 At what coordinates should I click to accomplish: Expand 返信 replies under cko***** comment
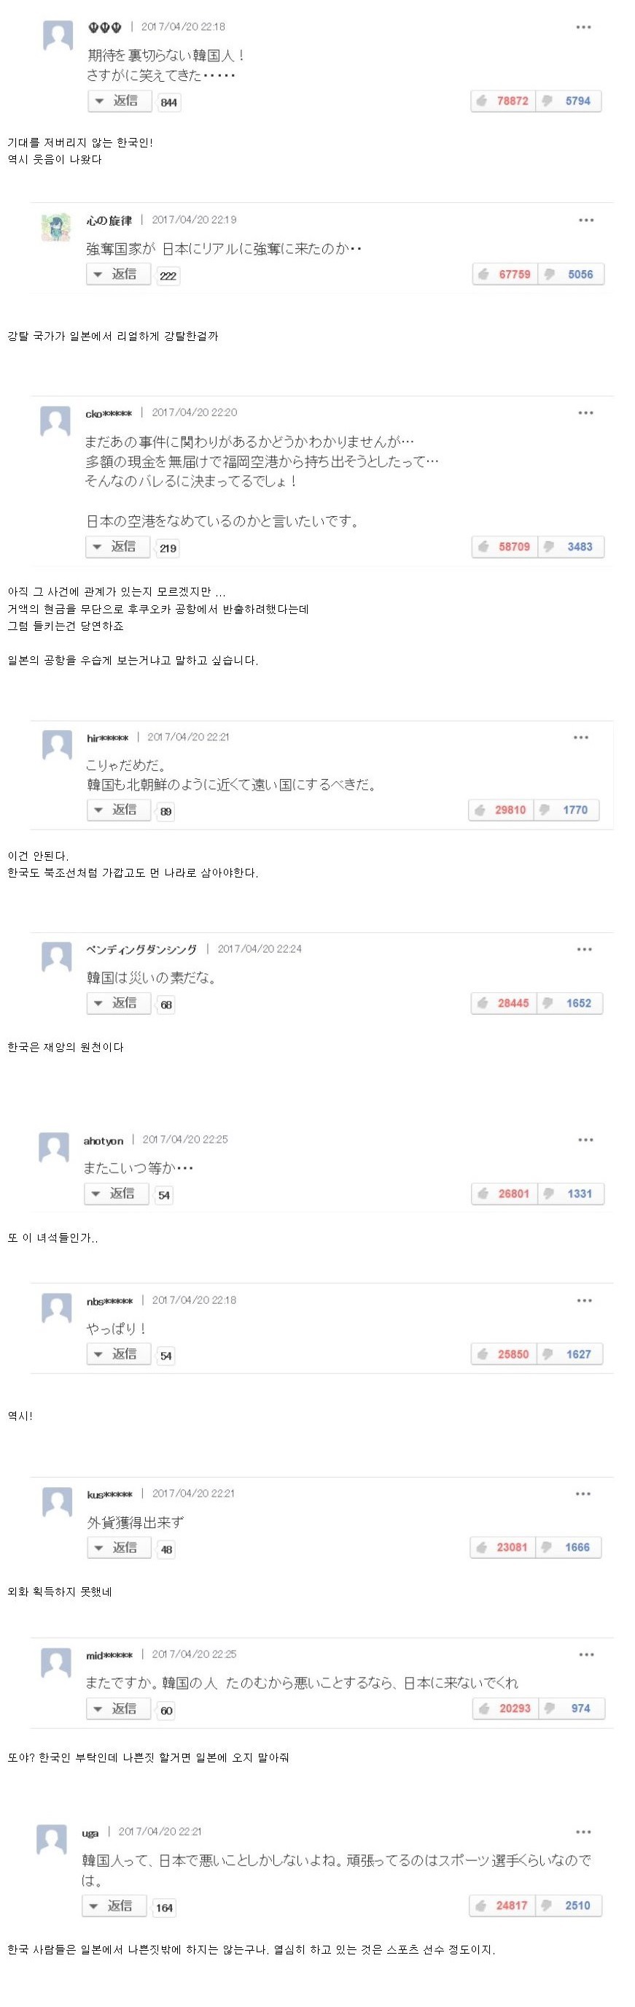(117, 547)
